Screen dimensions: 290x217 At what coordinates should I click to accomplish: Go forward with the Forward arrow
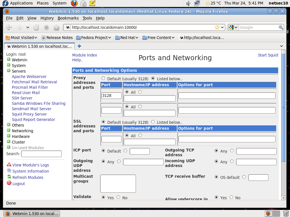click(x=19, y=27)
